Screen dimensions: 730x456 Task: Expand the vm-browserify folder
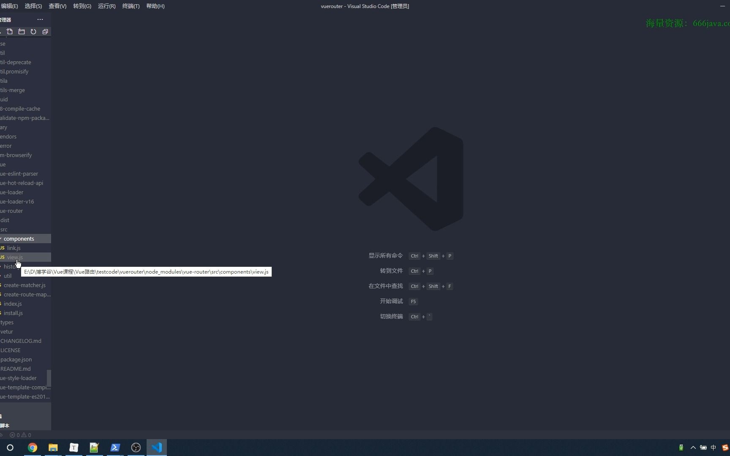[x=25, y=155]
